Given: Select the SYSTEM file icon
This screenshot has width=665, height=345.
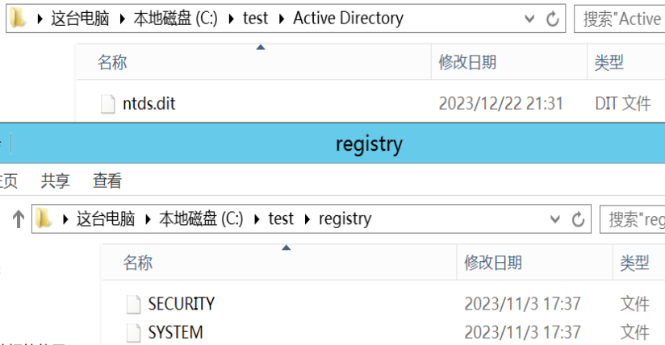Looking at the screenshot, I should pos(134,333).
